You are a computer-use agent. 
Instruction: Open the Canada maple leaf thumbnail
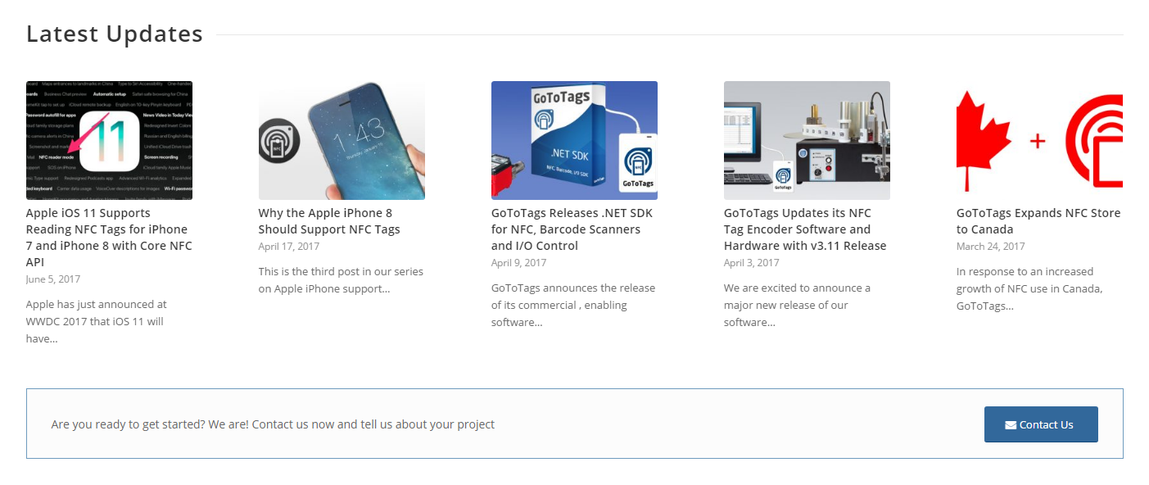click(x=1039, y=140)
